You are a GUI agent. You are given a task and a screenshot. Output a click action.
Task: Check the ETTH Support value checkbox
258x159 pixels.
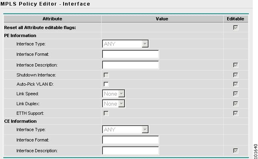point(106,113)
